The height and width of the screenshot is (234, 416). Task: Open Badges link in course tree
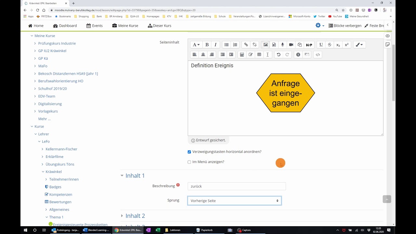[x=55, y=187]
